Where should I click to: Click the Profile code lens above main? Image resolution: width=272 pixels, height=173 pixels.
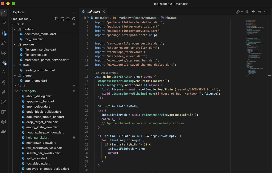(114, 73)
